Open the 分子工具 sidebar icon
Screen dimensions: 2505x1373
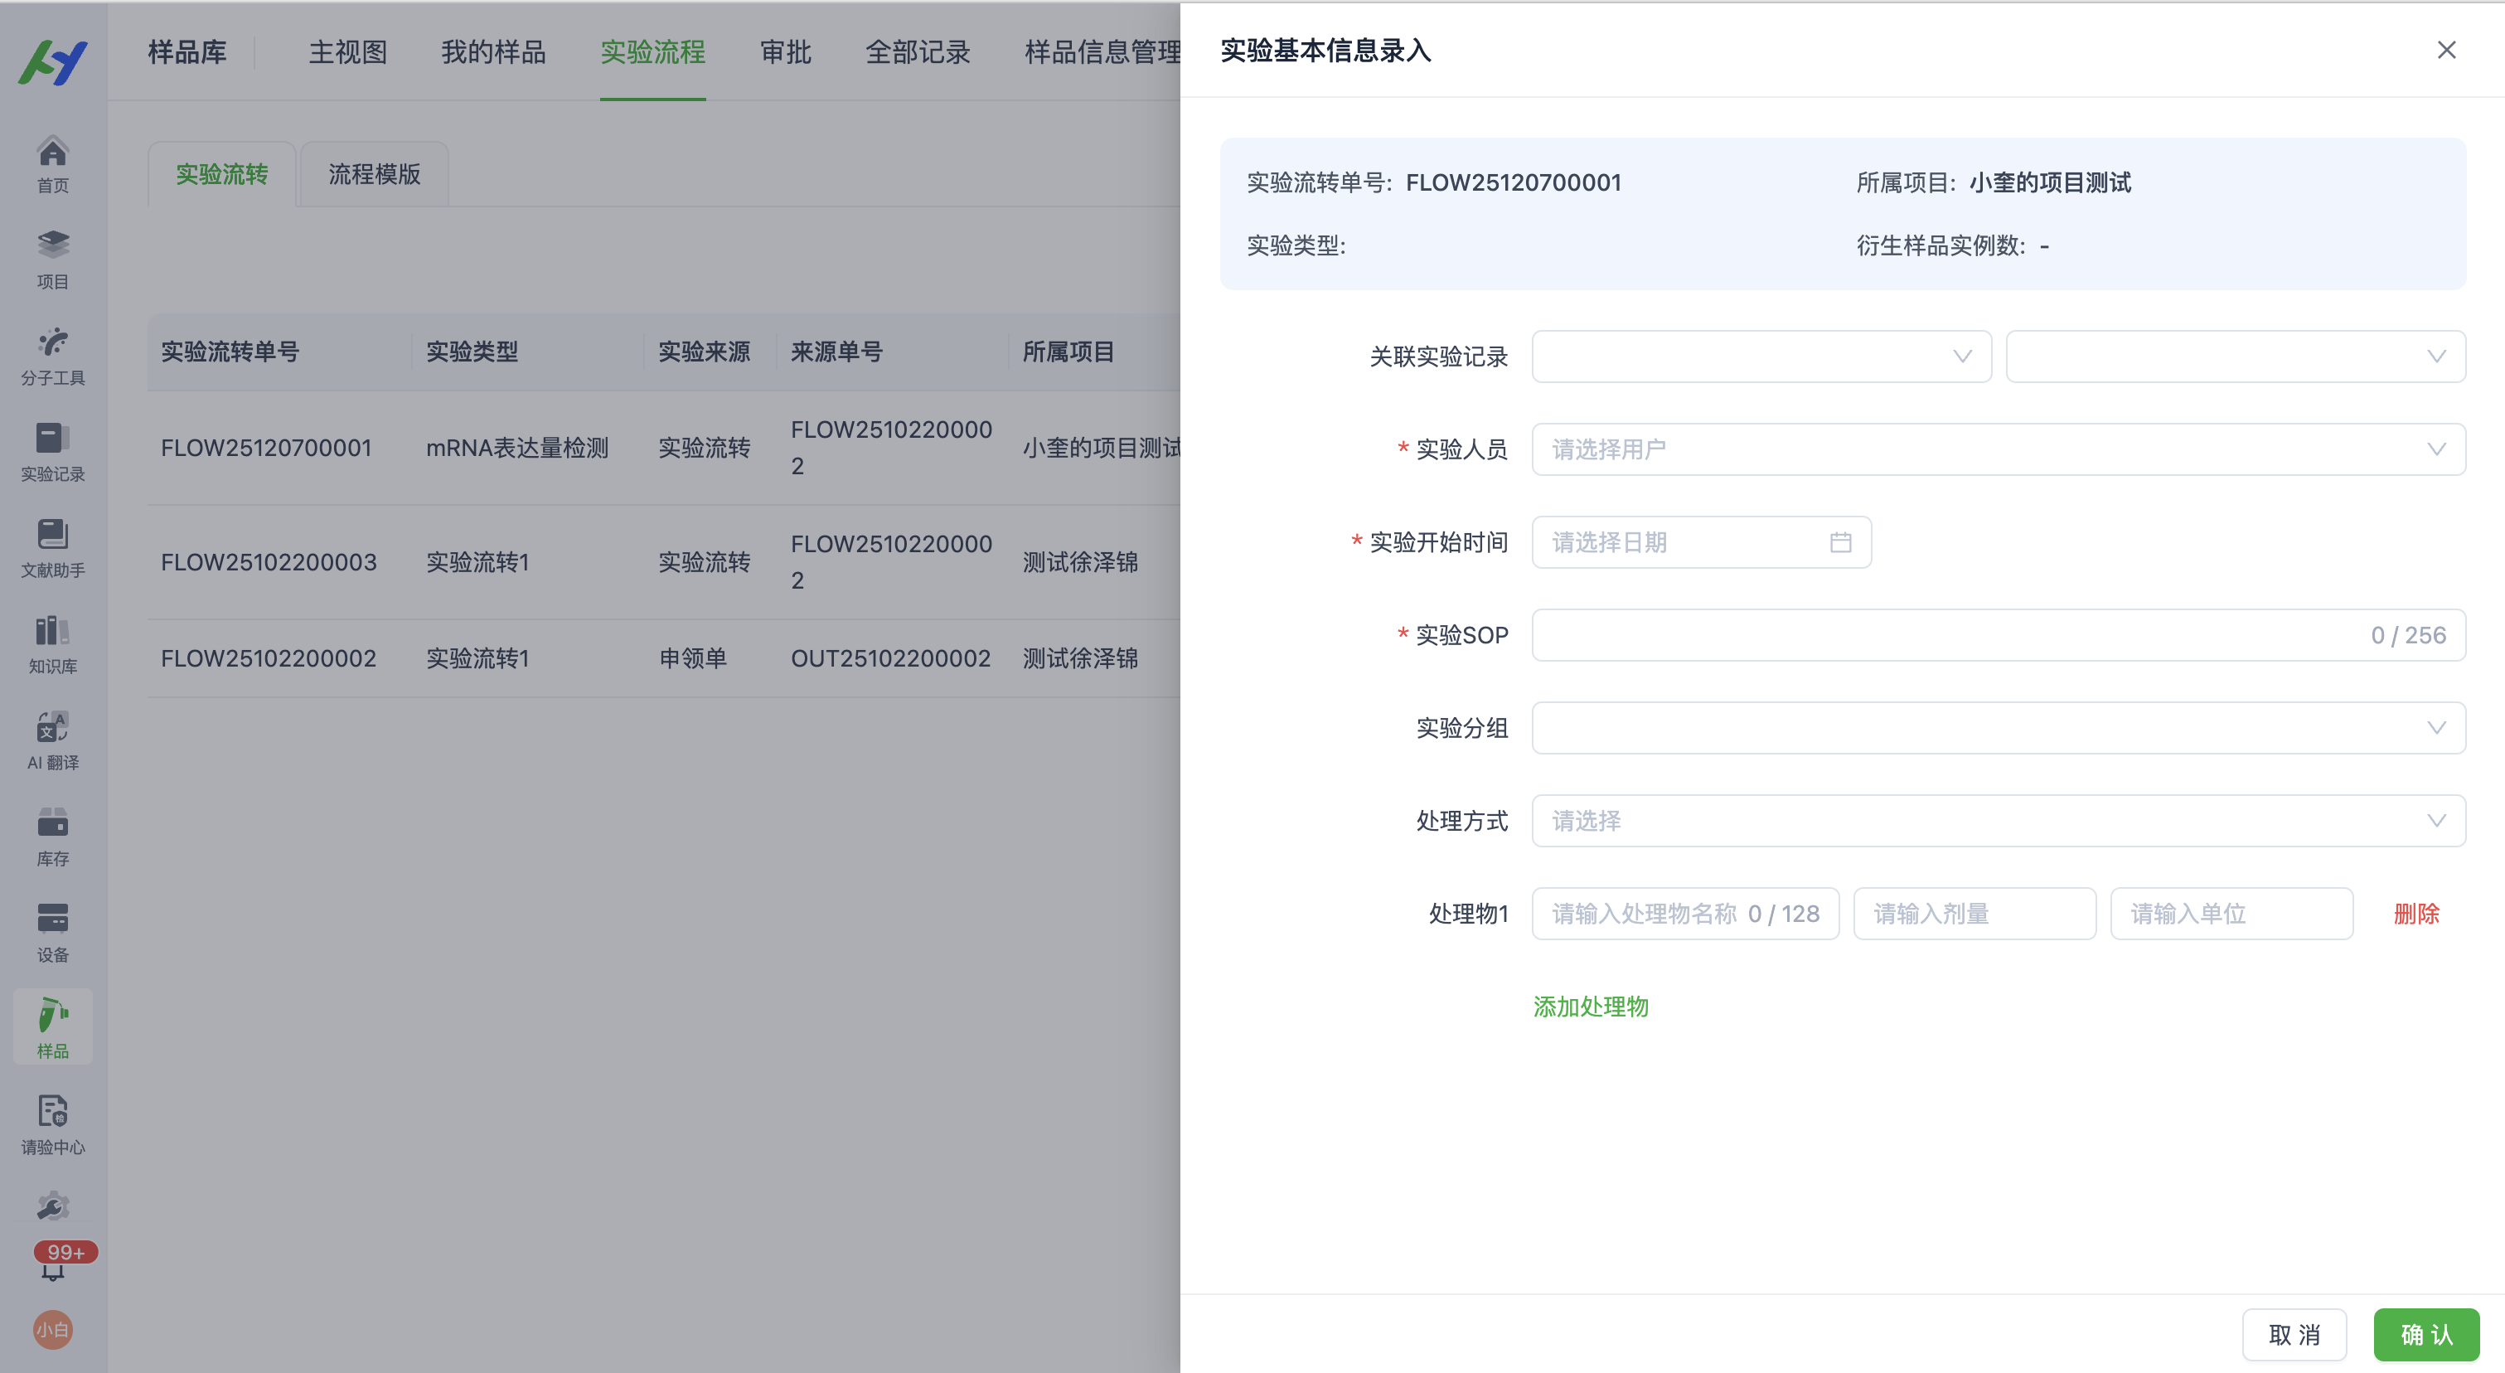pyautogui.click(x=52, y=344)
